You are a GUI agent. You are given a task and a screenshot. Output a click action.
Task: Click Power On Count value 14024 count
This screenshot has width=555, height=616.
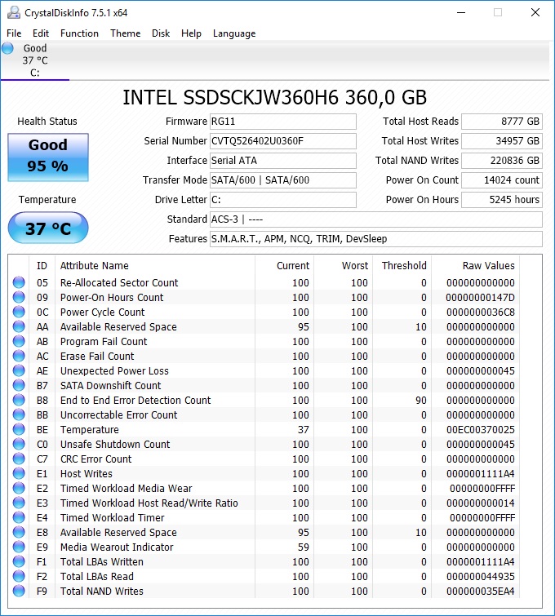pyautogui.click(x=502, y=180)
